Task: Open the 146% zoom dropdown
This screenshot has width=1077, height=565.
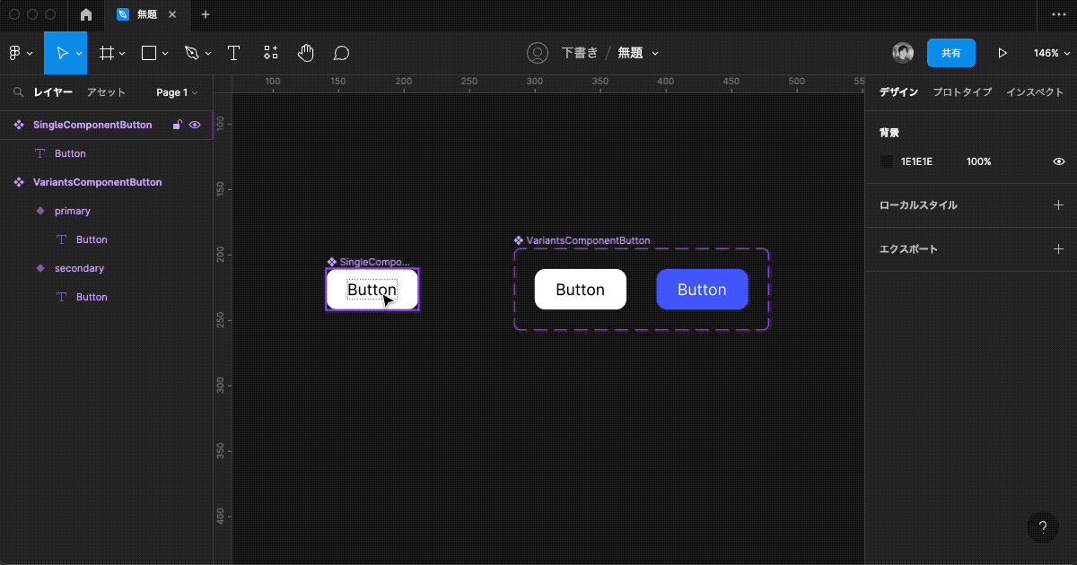Action: tap(1050, 53)
